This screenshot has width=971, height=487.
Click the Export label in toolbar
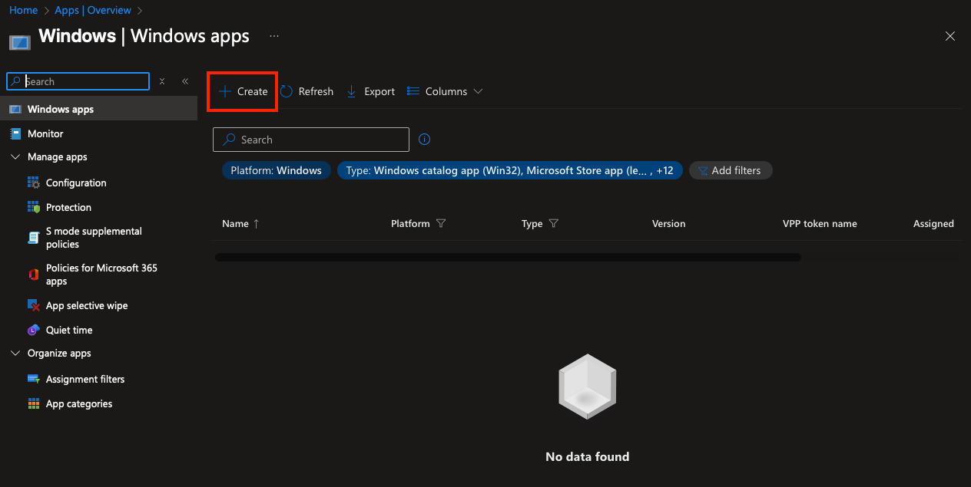coord(379,91)
